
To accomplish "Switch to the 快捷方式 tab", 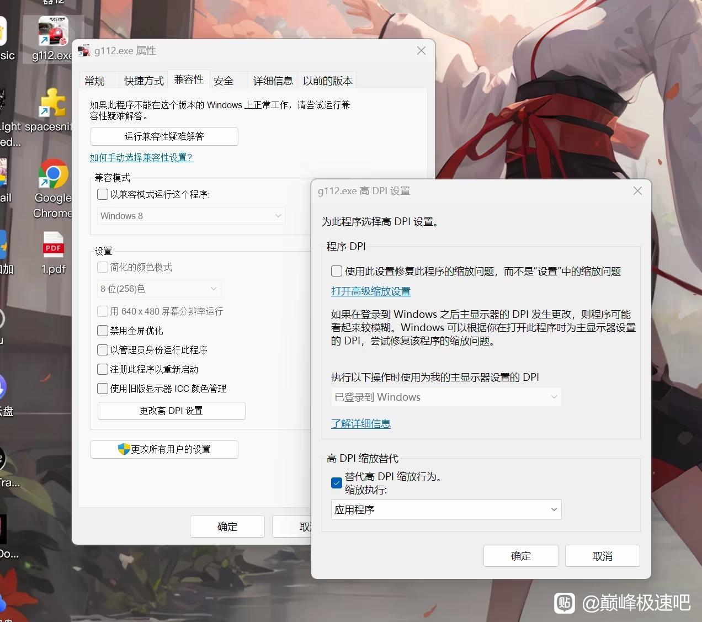I will click(143, 81).
